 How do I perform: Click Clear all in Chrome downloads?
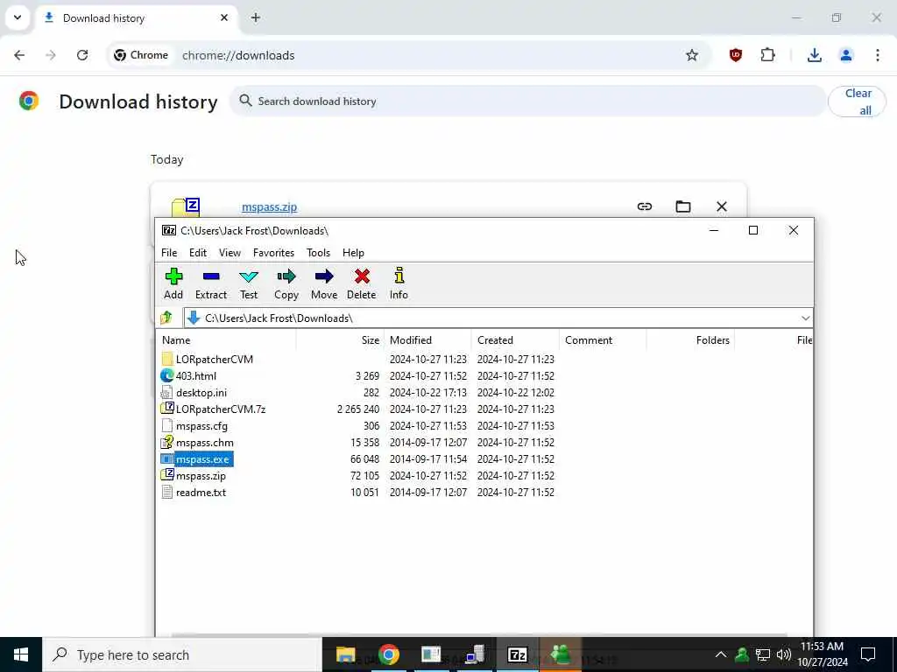pos(857,101)
